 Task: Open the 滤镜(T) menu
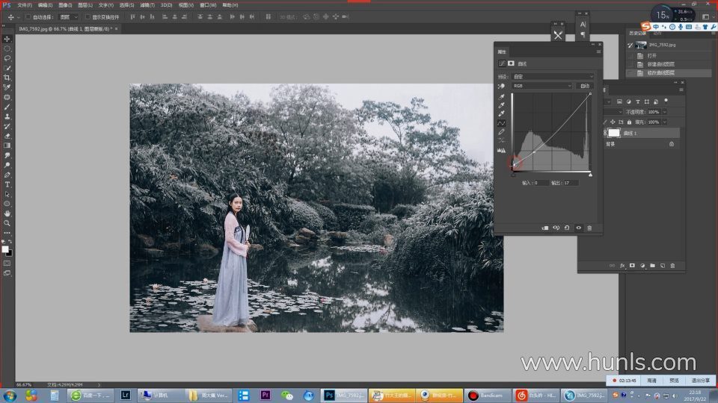[x=147, y=5]
